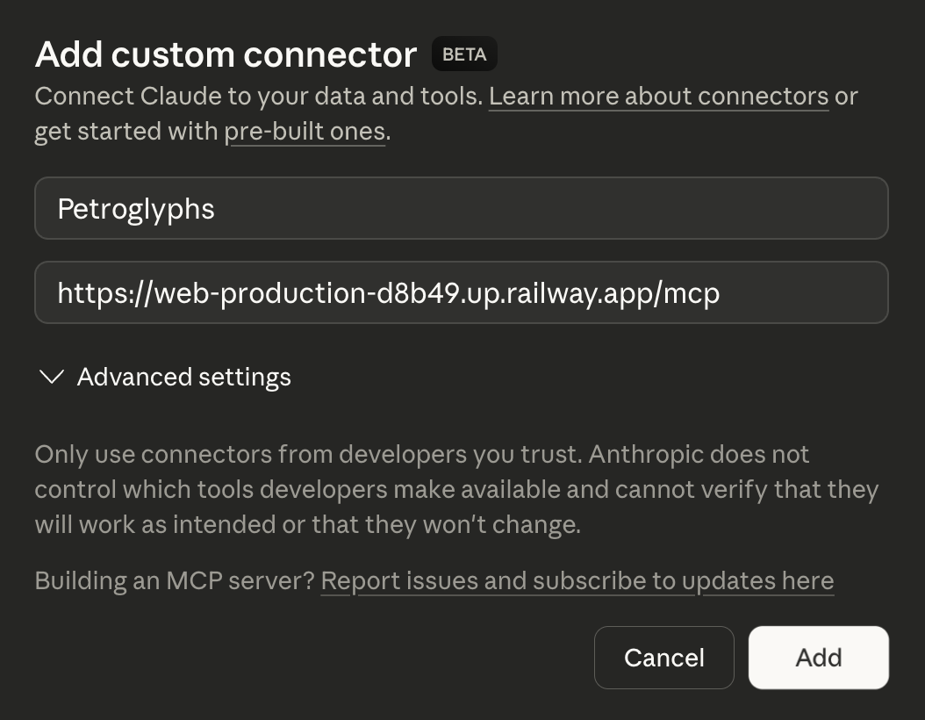925x720 pixels.
Task: Visit the pre-built ones link
Action: [x=305, y=131]
